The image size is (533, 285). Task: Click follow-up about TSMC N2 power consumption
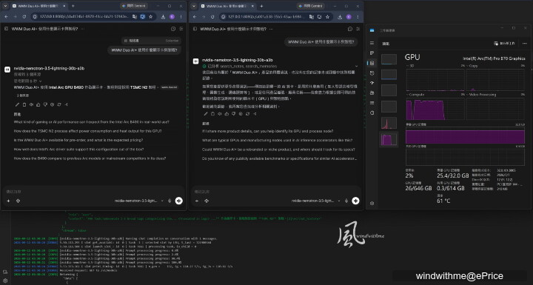pos(87,131)
